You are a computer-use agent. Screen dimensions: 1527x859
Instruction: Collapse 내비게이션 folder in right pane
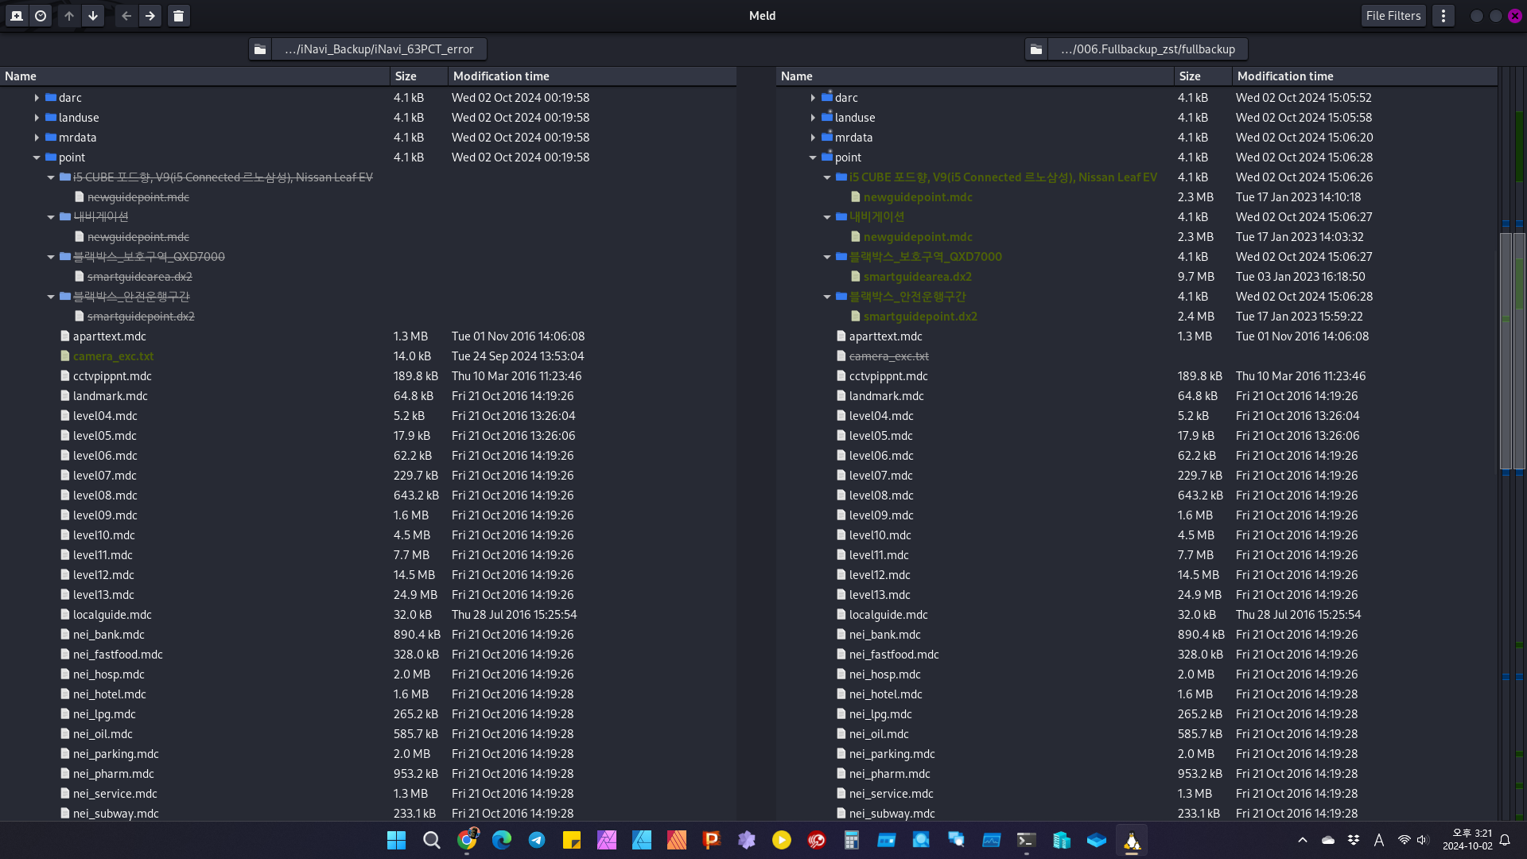tap(827, 217)
